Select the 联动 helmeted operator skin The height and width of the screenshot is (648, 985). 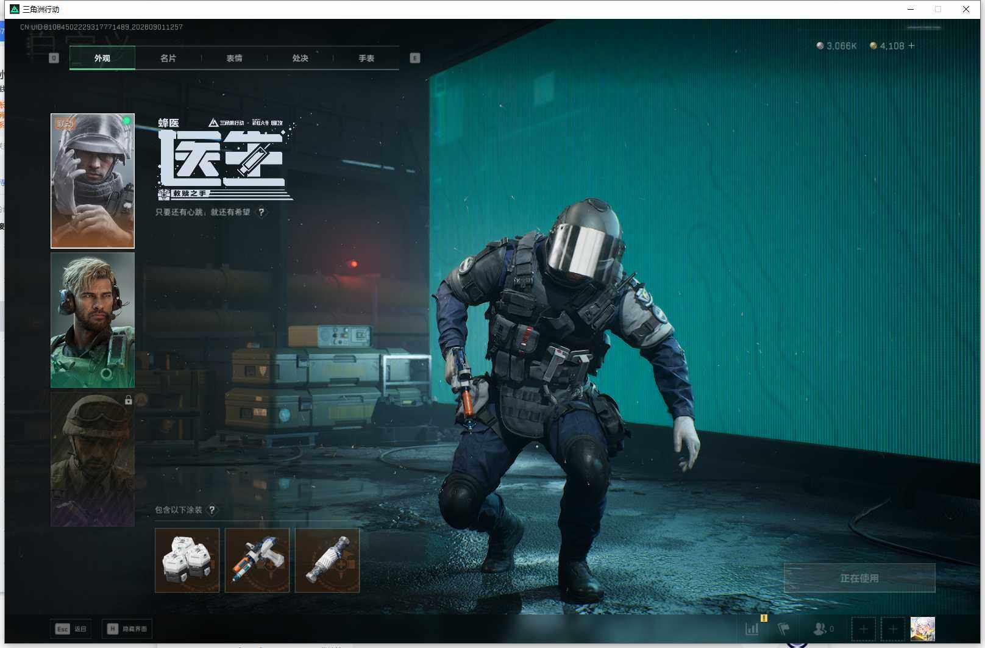tap(93, 181)
